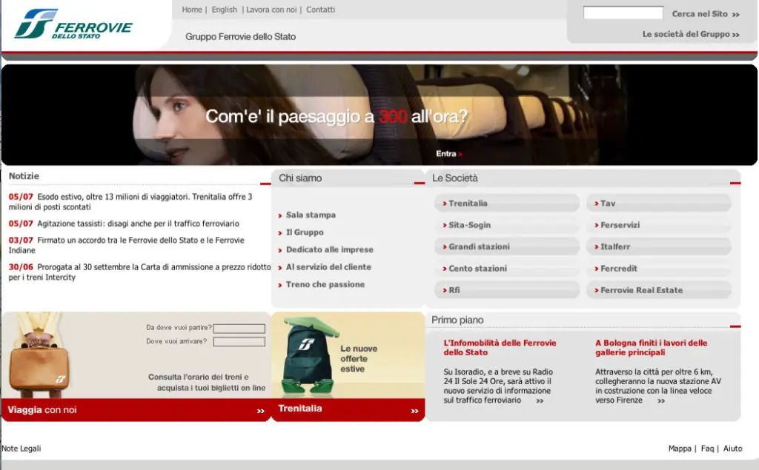Image resolution: width=759 pixels, height=470 pixels.
Task: Click the arrows after Bologna article text
Action: coord(661,401)
